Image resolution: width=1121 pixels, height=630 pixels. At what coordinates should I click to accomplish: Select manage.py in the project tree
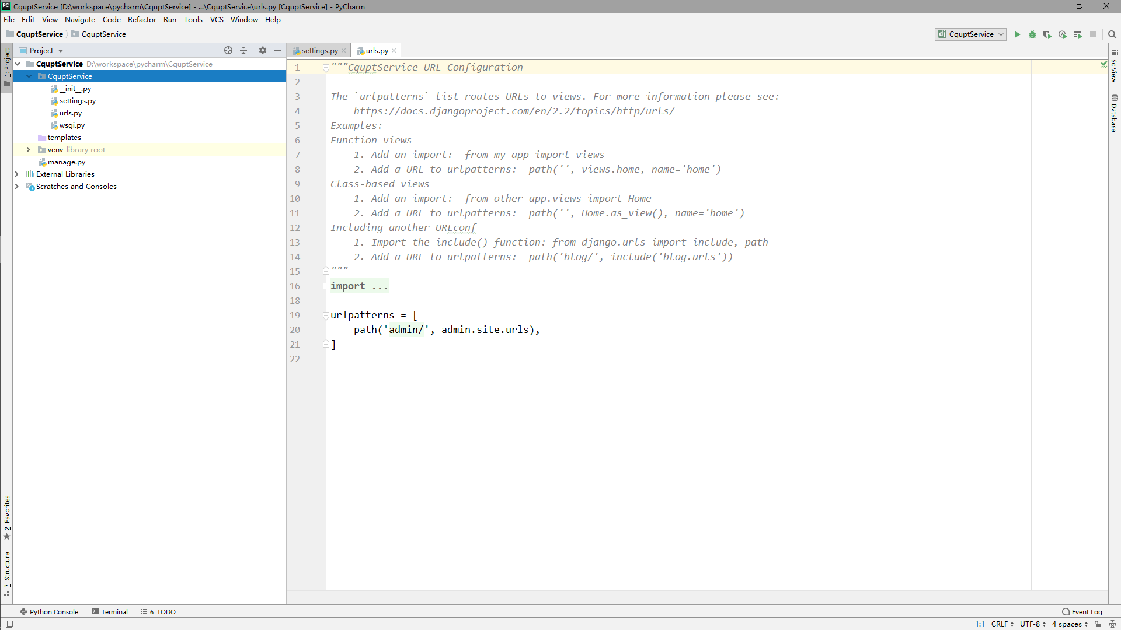click(66, 162)
